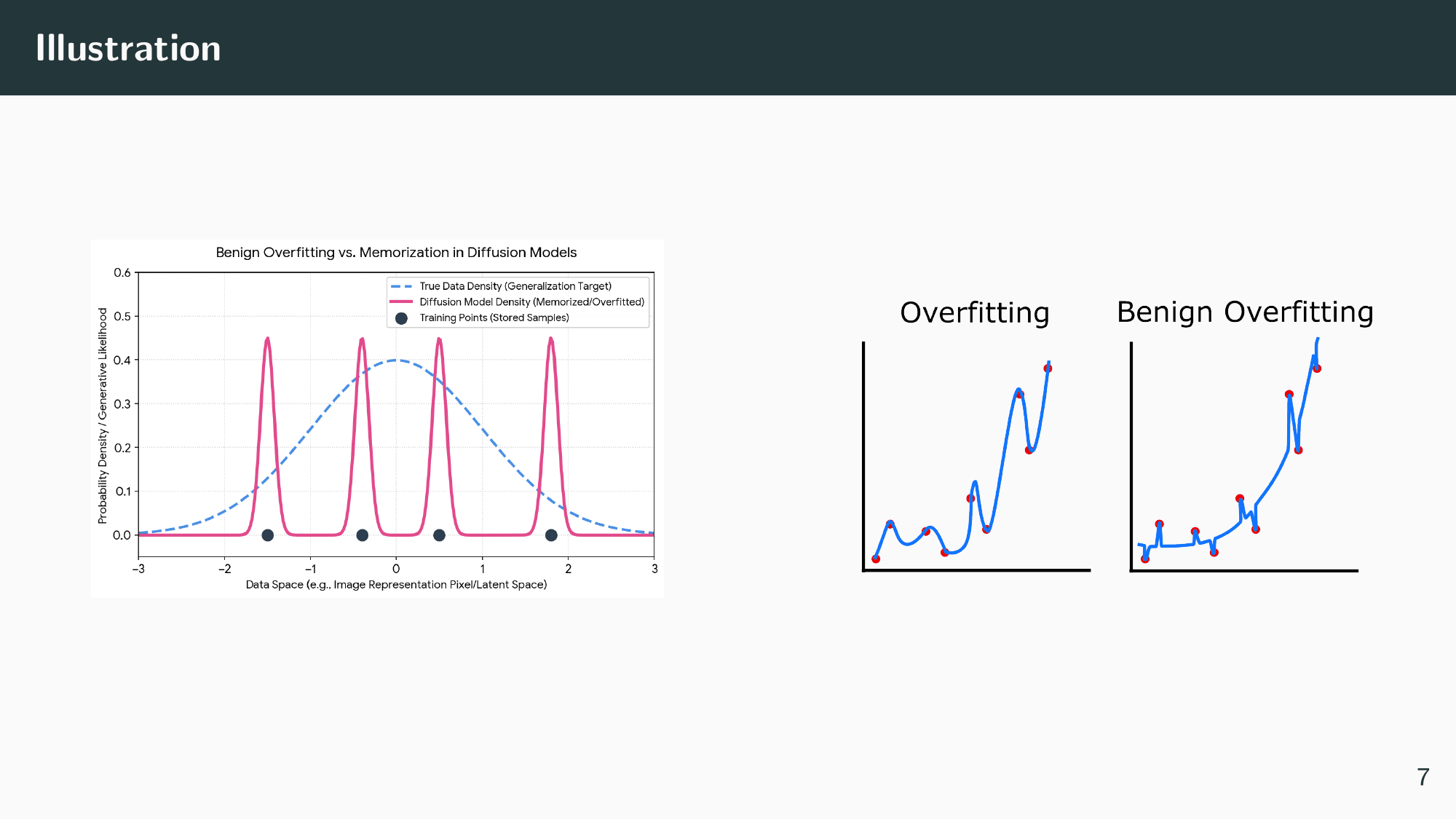The image size is (1456, 820).
Task: Click the "Overfitting" heading
Action: pyautogui.click(x=975, y=313)
